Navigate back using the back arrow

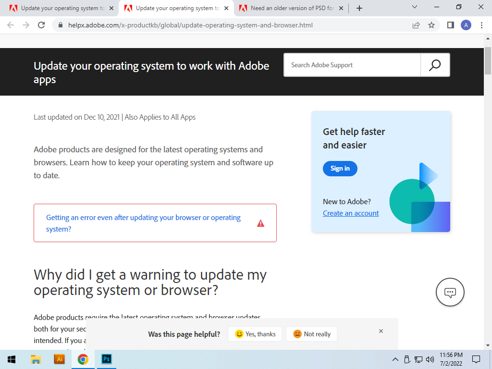pyautogui.click(x=10, y=25)
